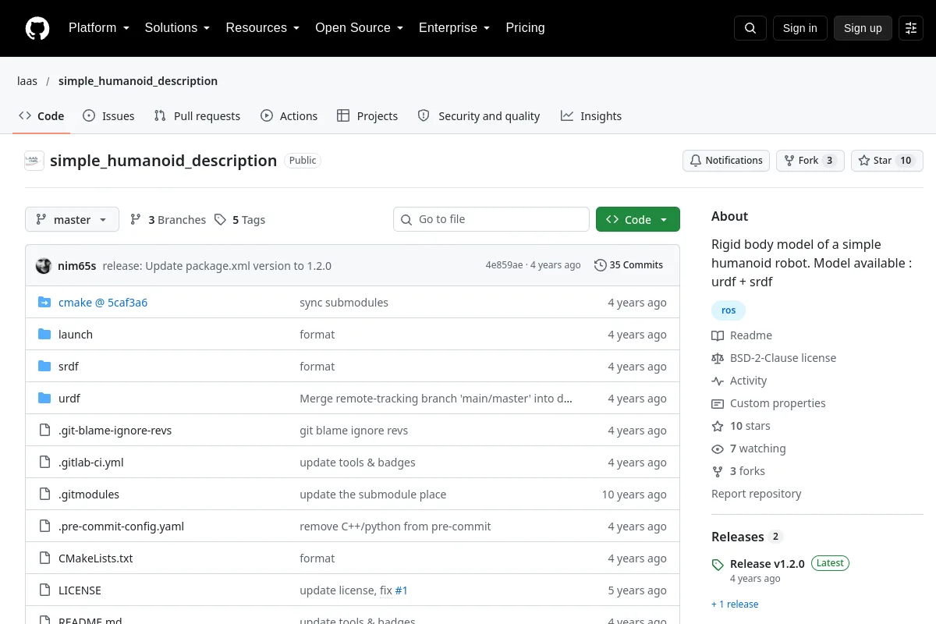The width and height of the screenshot is (936, 624).
Task: Select the Code tab
Action: [41, 116]
